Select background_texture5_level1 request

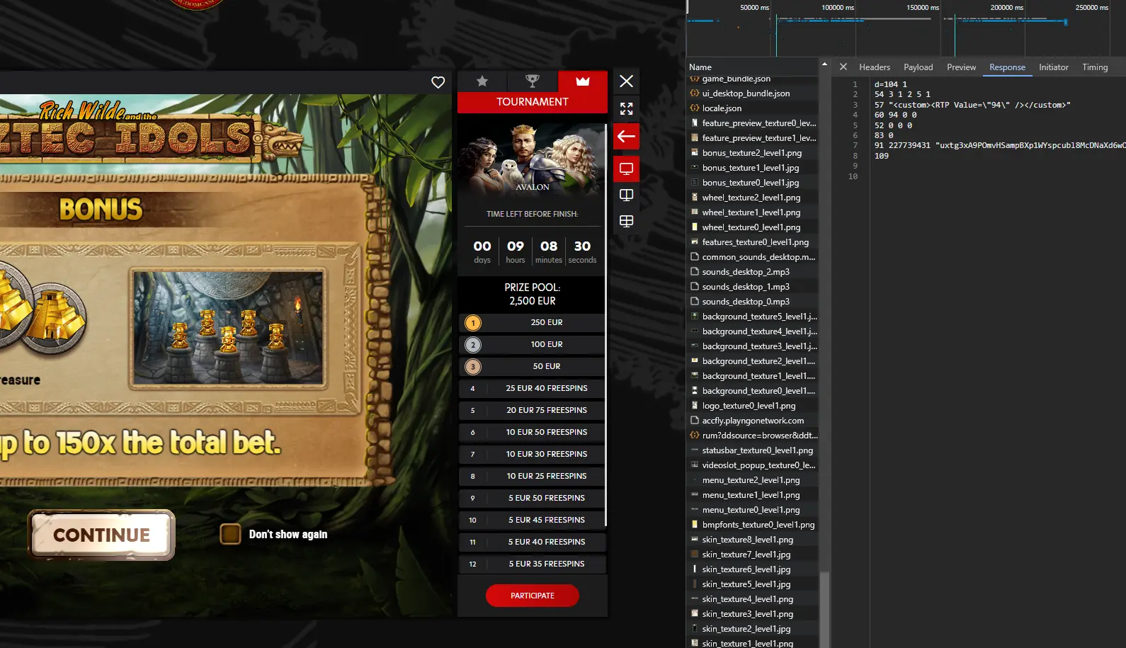click(x=753, y=317)
